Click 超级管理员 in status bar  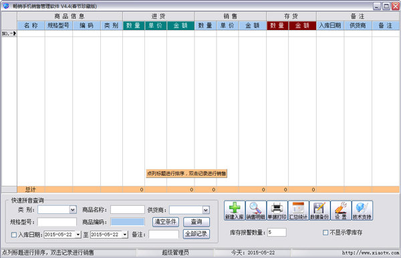pyautogui.click(x=175, y=253)
